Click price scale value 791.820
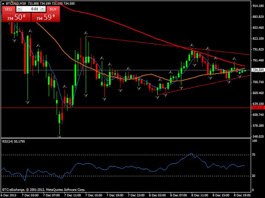 click(258, 49)
